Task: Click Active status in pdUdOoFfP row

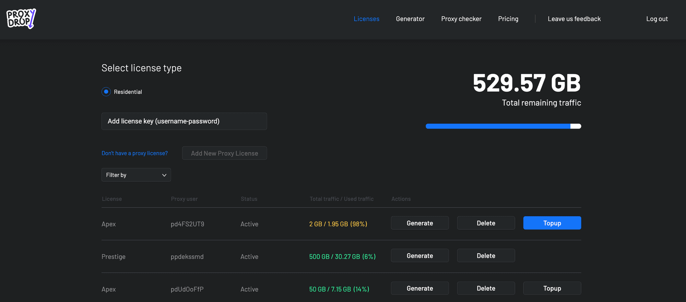Action: point(249,289)
